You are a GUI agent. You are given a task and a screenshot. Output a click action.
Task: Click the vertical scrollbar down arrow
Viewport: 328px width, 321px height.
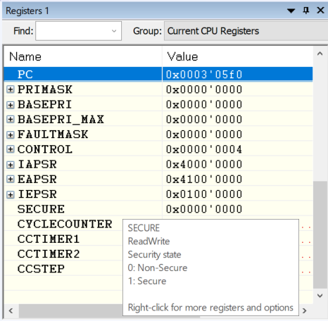[x=320, y=296]
